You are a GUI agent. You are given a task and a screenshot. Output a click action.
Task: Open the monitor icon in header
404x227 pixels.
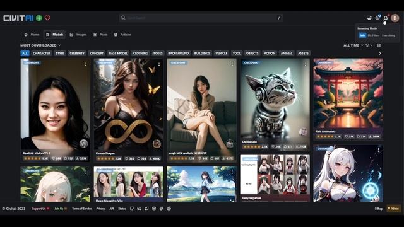pos(369,18)
